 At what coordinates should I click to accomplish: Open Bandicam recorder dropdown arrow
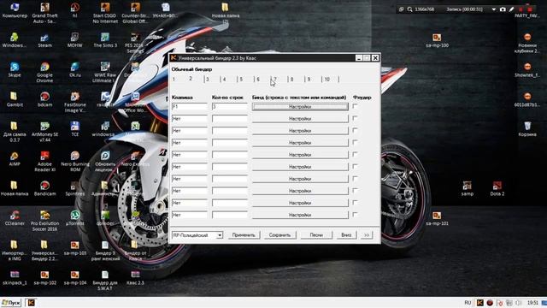click(x=494, y=9)
